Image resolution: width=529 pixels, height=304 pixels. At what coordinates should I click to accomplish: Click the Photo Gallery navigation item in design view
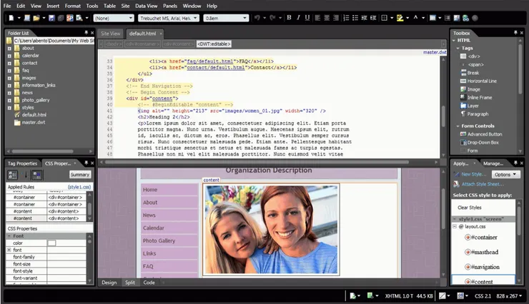coord(159,240)
